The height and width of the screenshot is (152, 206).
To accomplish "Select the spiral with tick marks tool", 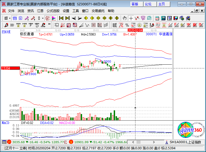I will click(x=37, y=25).
